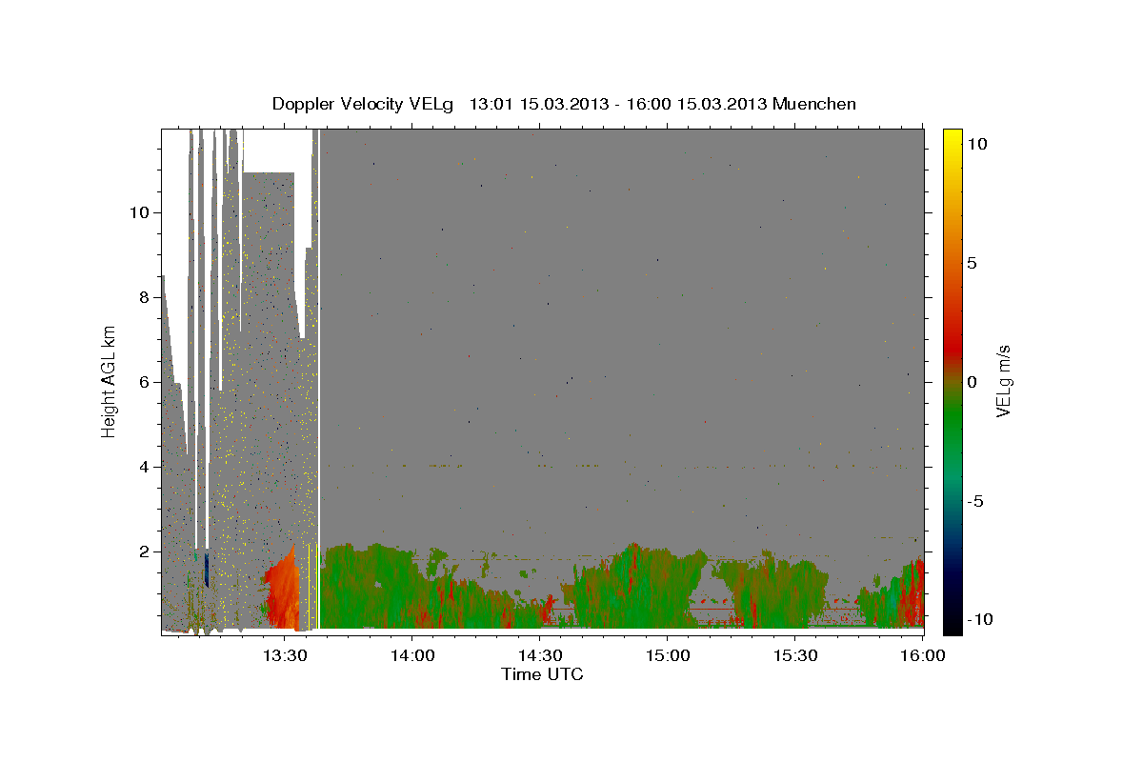Click the dark blue velocity streak near 13:10
Image resolution: width=1143 pixels, height=762 pixels.
(207, 571)
